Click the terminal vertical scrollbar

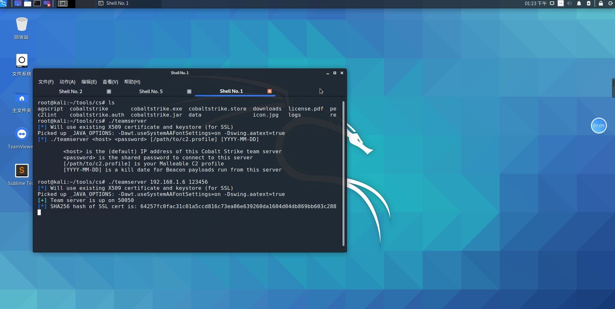point(343,173)
